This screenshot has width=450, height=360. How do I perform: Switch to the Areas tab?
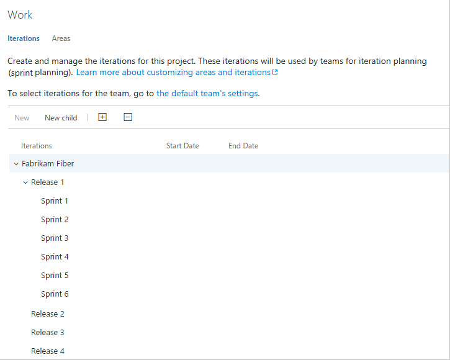pos(61,38)
